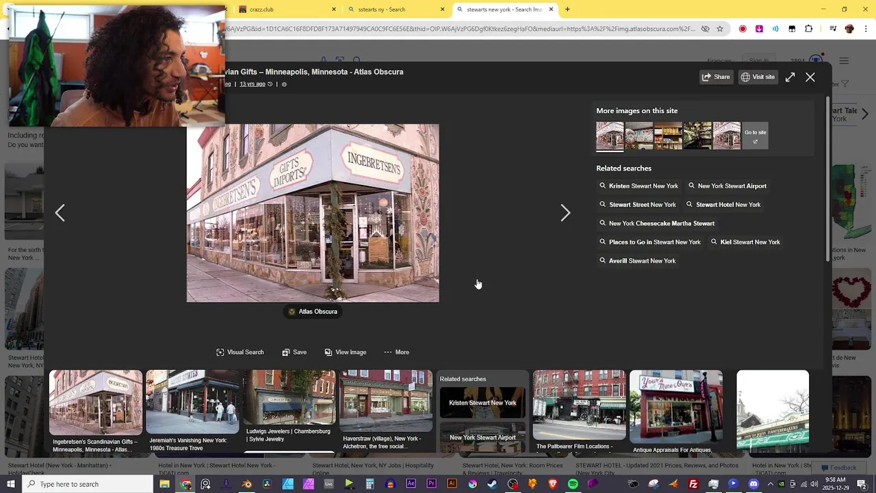Click the main Ingebretsen's storefront image

[x=313, y=213]
